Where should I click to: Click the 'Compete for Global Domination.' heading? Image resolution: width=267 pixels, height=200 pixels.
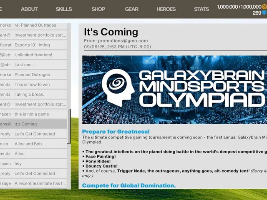pos(129,185)
